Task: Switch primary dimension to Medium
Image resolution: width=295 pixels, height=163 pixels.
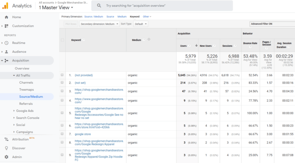Action: tap(122, 17)
